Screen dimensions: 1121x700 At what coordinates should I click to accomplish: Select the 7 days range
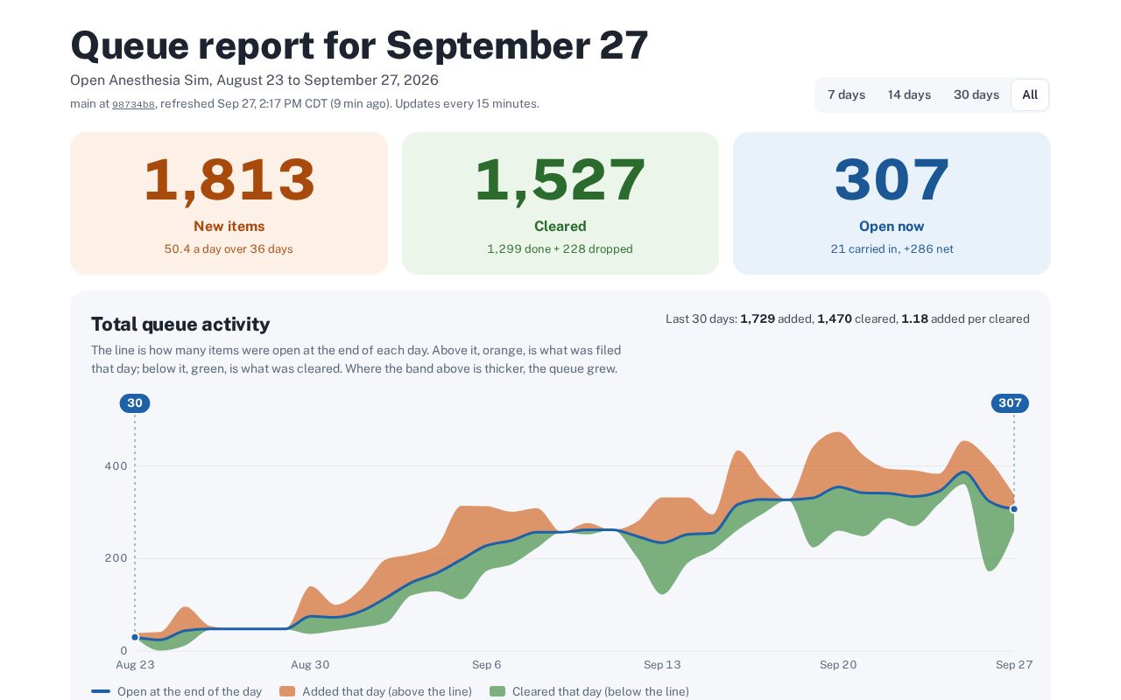tap(846, 94)
